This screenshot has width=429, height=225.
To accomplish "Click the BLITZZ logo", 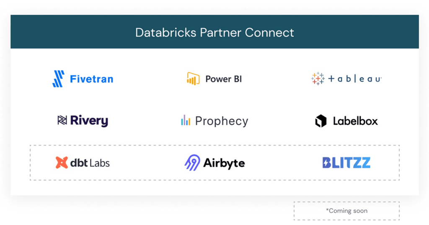I will 346,163.
